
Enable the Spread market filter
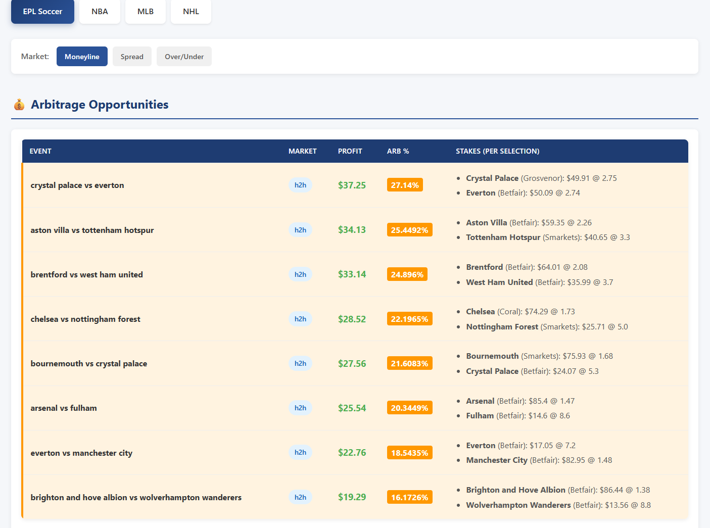tap(131, 56)
